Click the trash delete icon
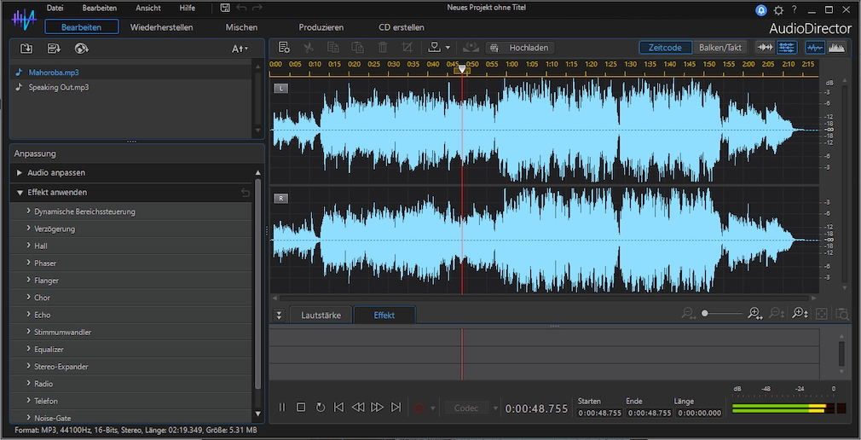The width and height of the screenshot is (861, 440). pyautogui.click(x=383, y=47)
